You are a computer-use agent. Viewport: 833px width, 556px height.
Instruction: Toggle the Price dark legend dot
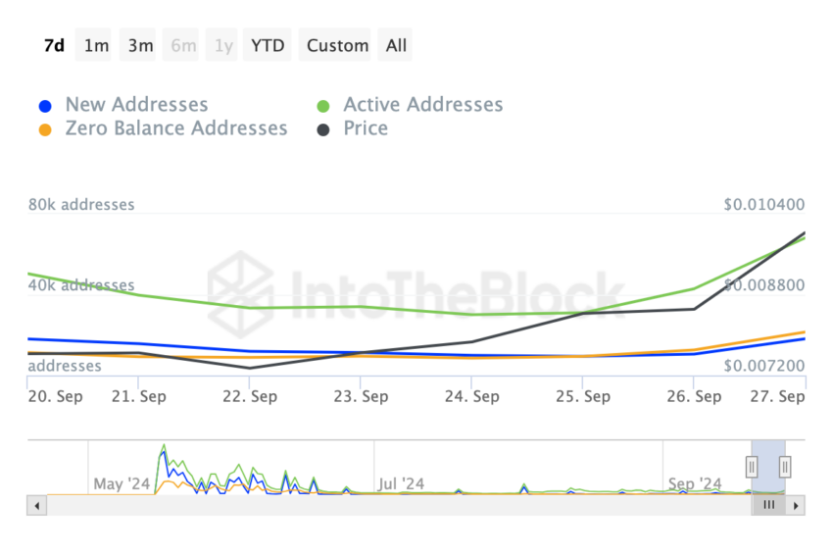pyautogui.click(x=323, y=129)
